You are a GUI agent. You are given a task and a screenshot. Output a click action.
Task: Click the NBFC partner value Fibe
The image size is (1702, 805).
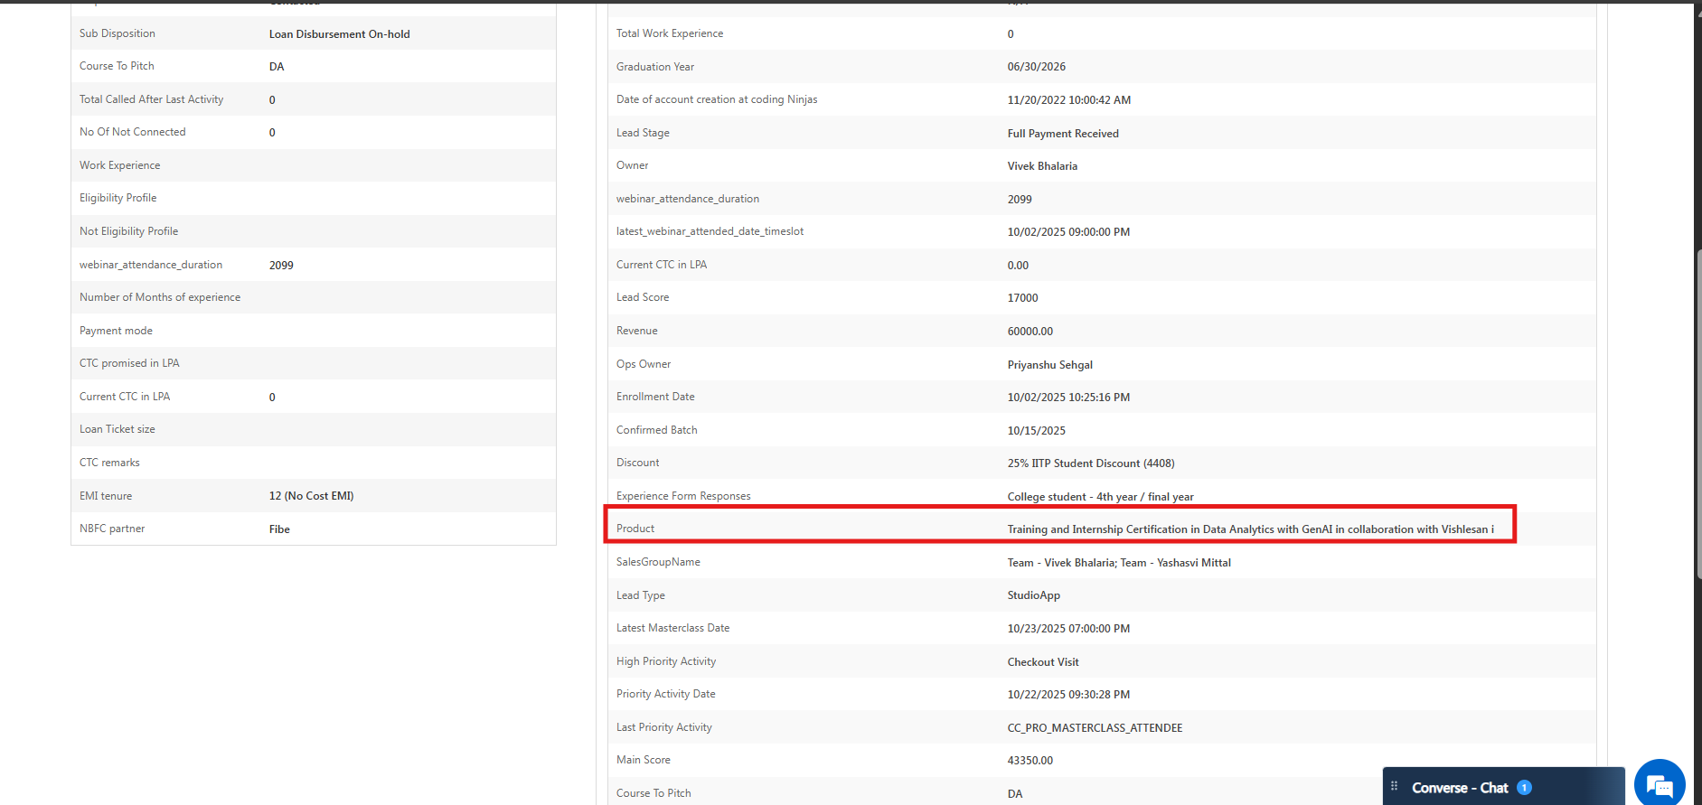pyautogui.click(x=279, y=529)
